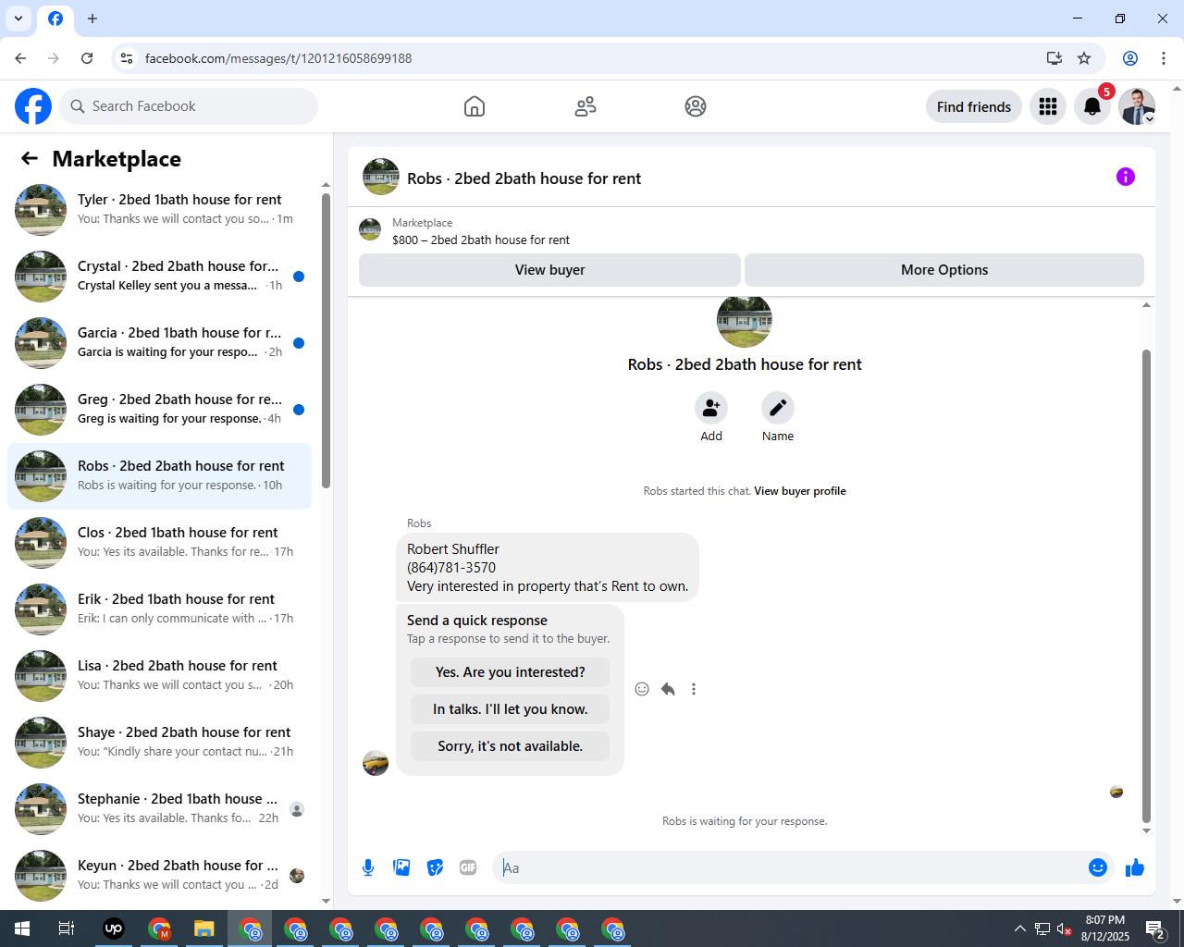
Task: Reply to the quick response message
Action: point(668,689)
